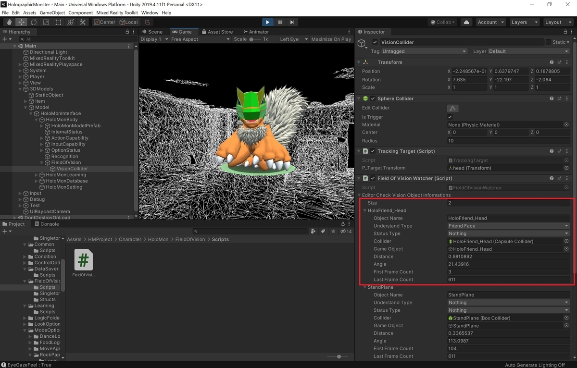
Task: Open the Window menu
Action: point(150,12)
